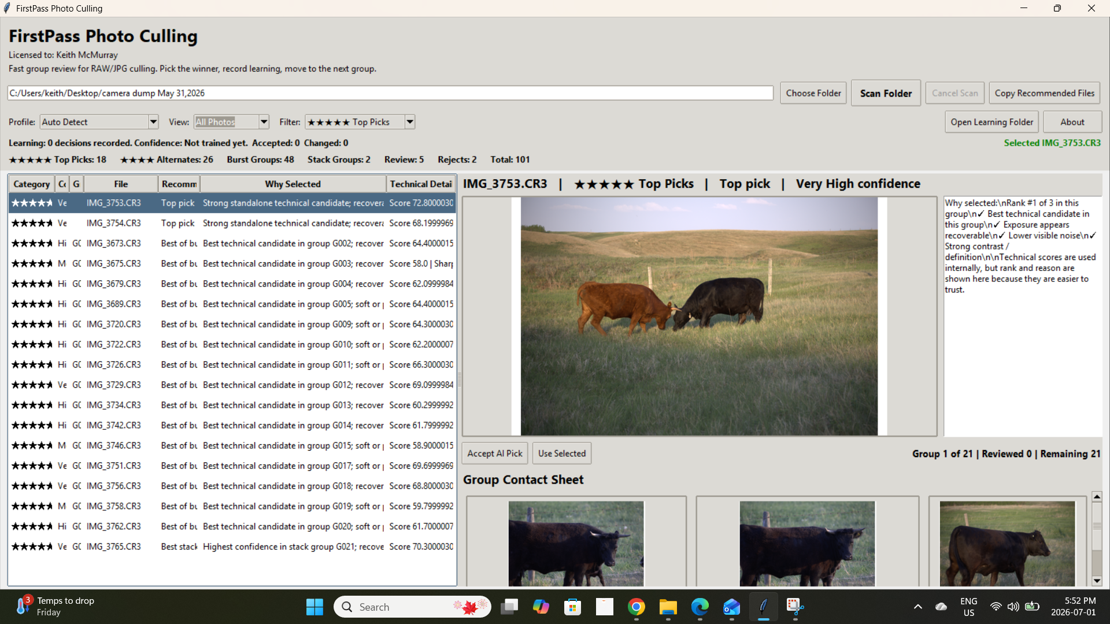Expand the View All Photos dropdown
The height and width of the screenshot is (624, 1110).
coord(264,122)
